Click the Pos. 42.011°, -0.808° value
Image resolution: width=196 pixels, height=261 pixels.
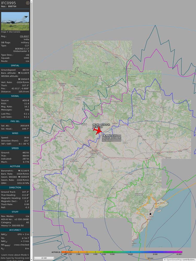tap(20, 88)
